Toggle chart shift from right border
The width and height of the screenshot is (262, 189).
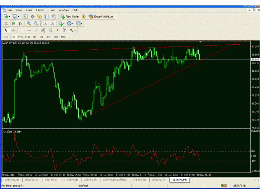[52, 23]
